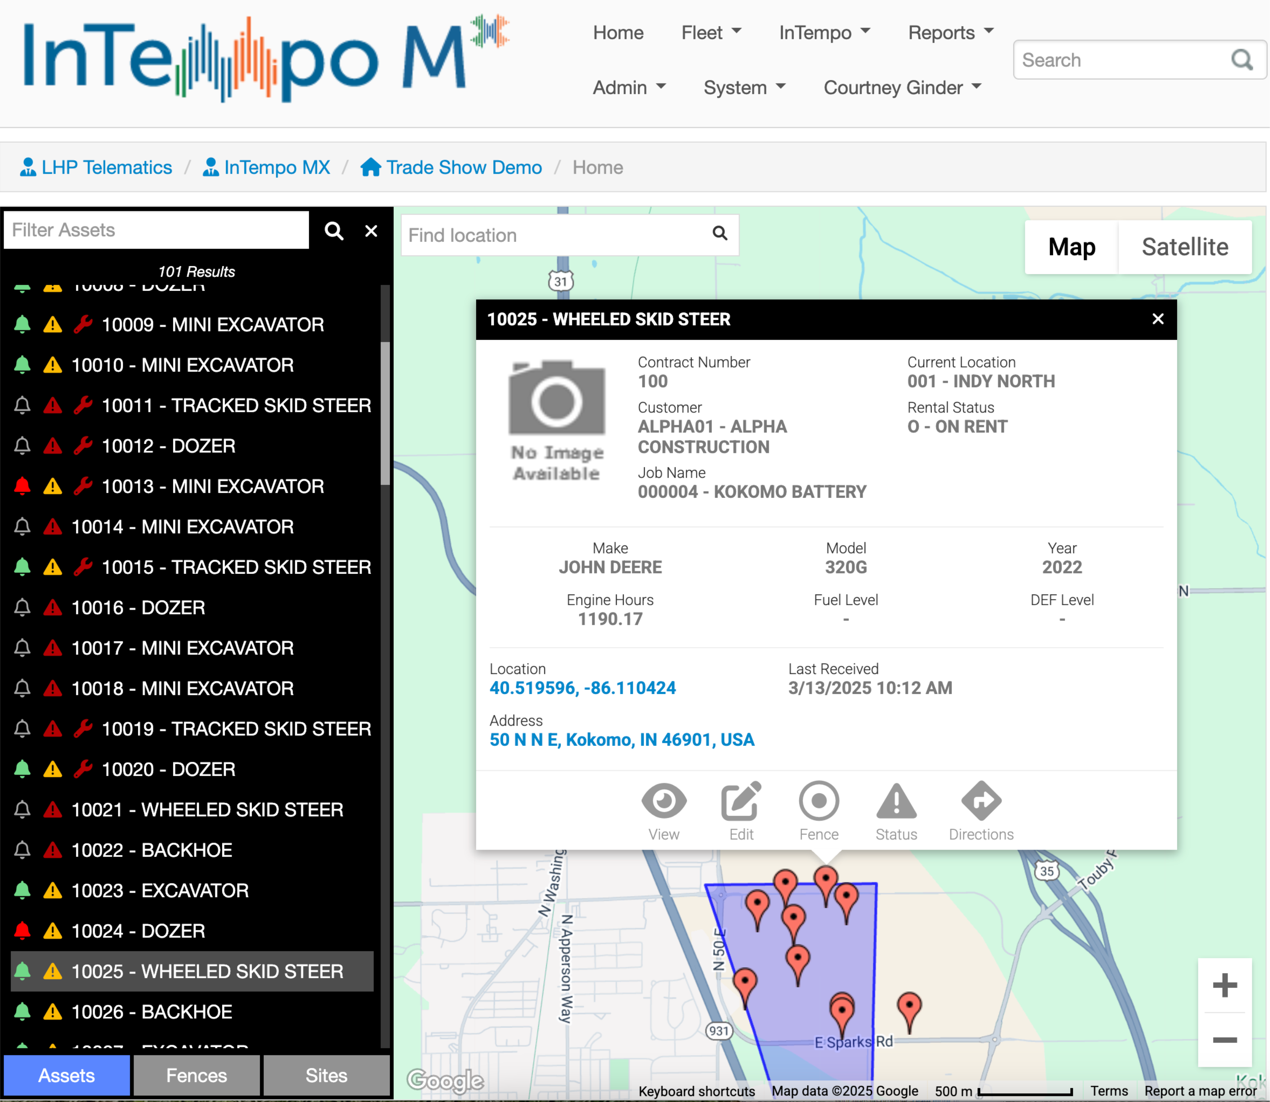Open the Reports dropdown menu
The width and height of the screenshot is (1270, 1102).
(x=950, y=33)
